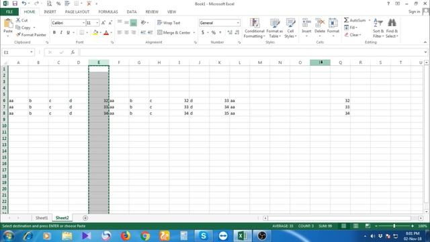The height and width of the screenshot is (242, 430).
Task: Select column P header
Action: tap(320, 63)
